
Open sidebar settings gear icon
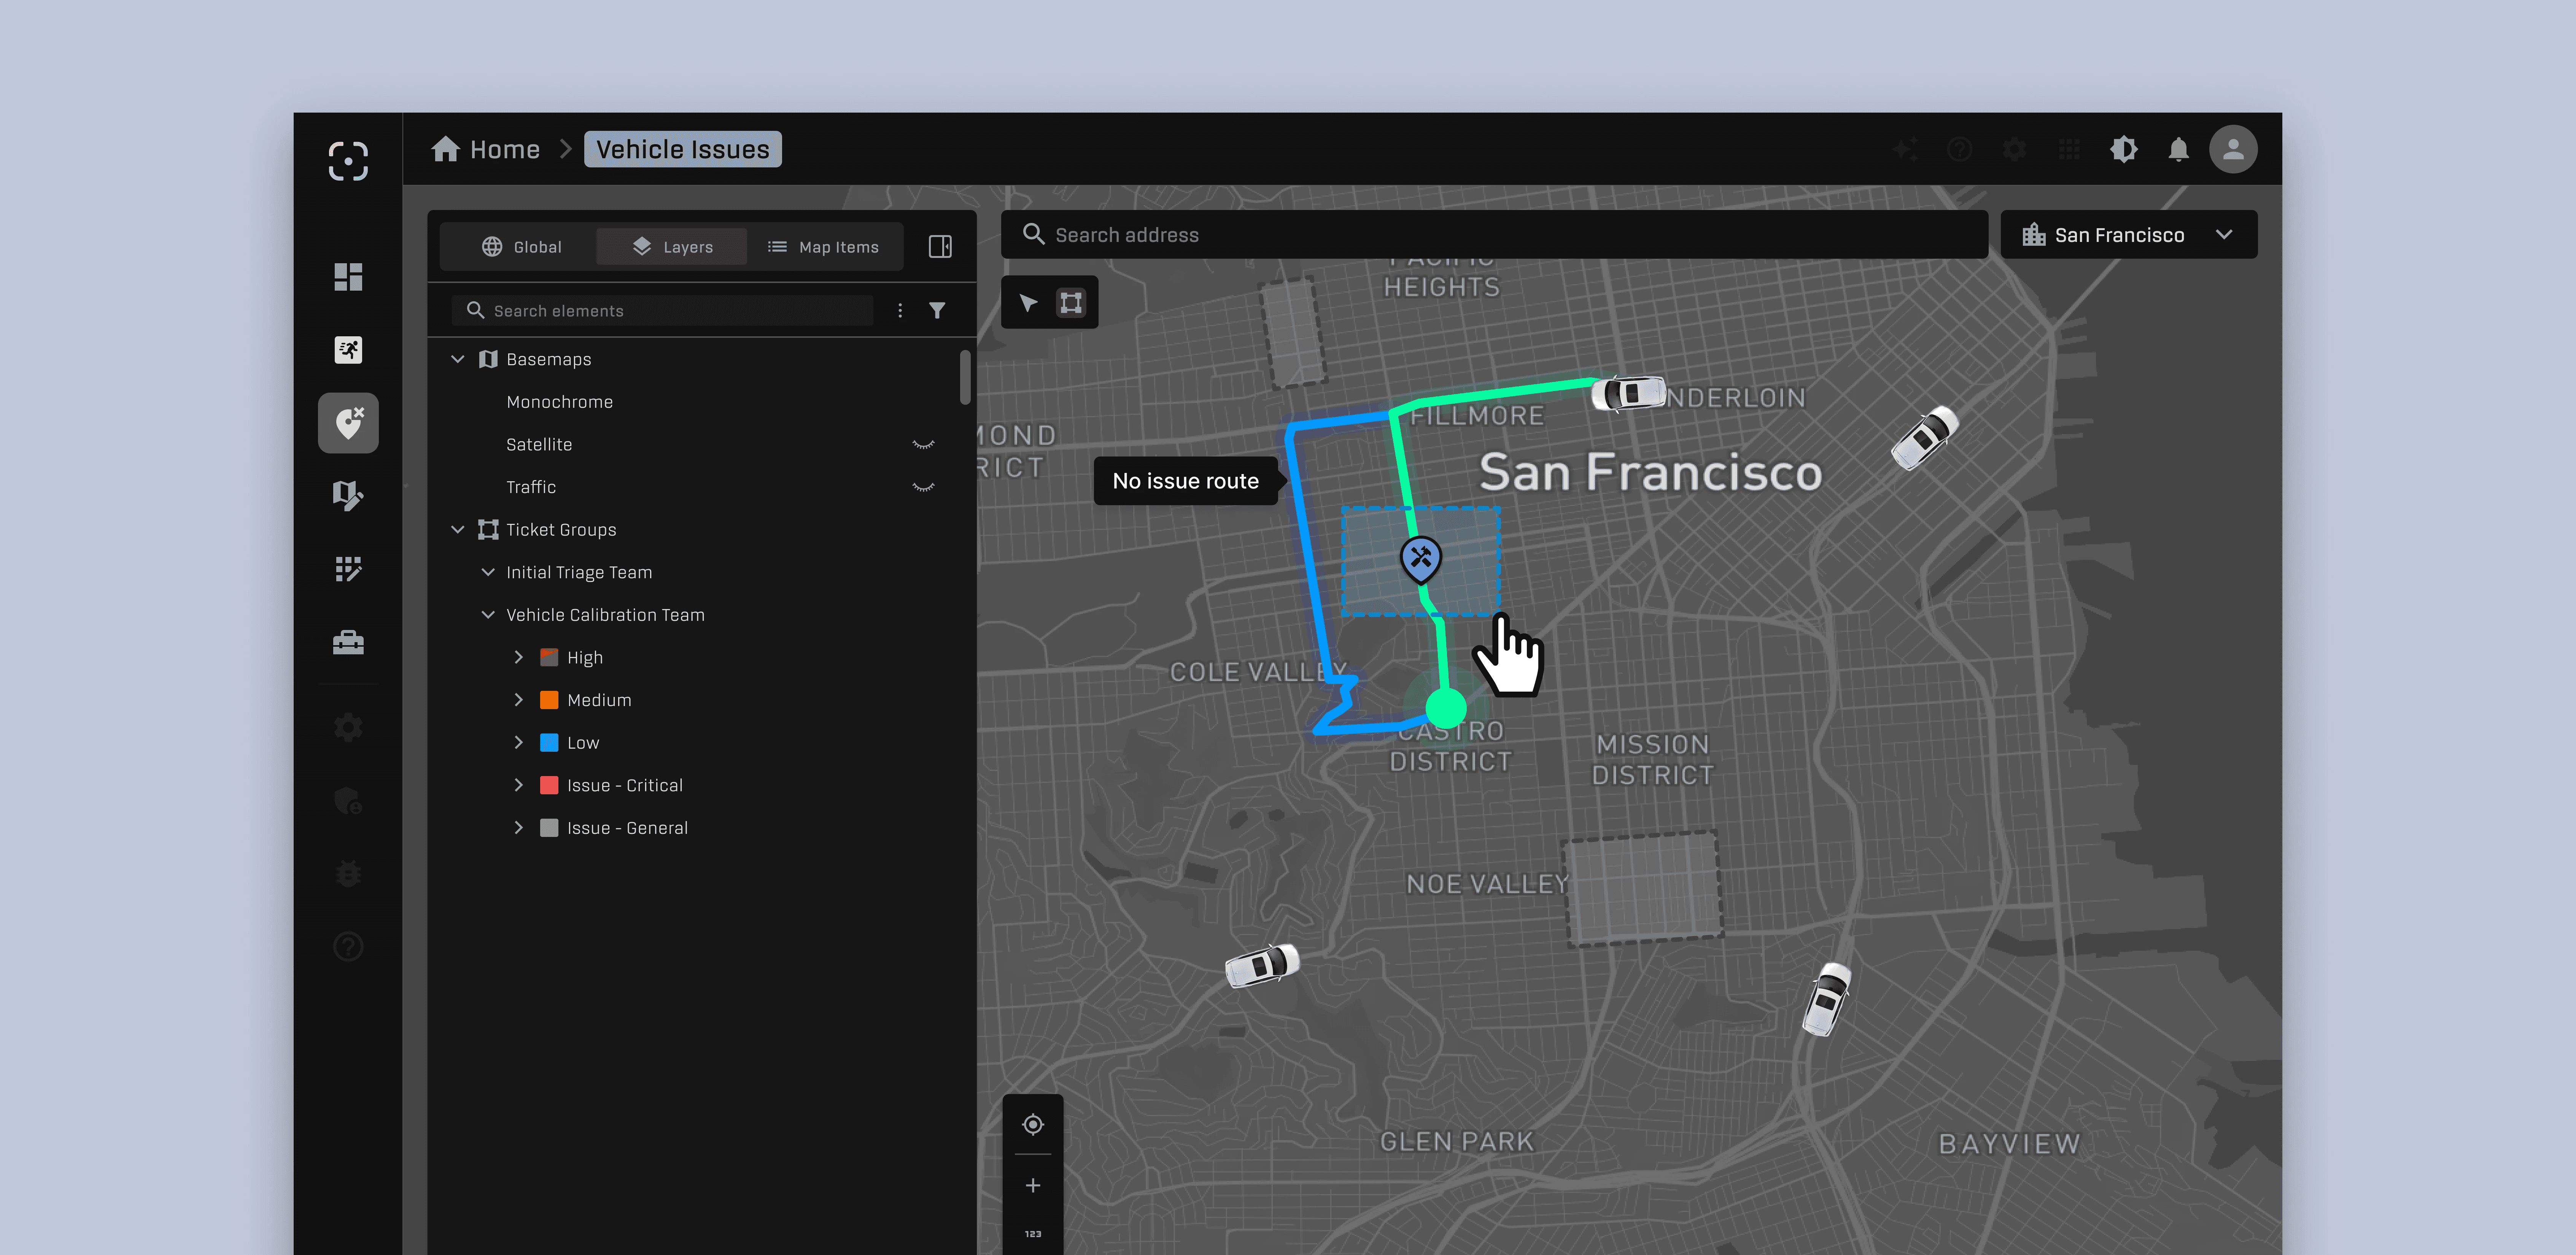[348, 727]
